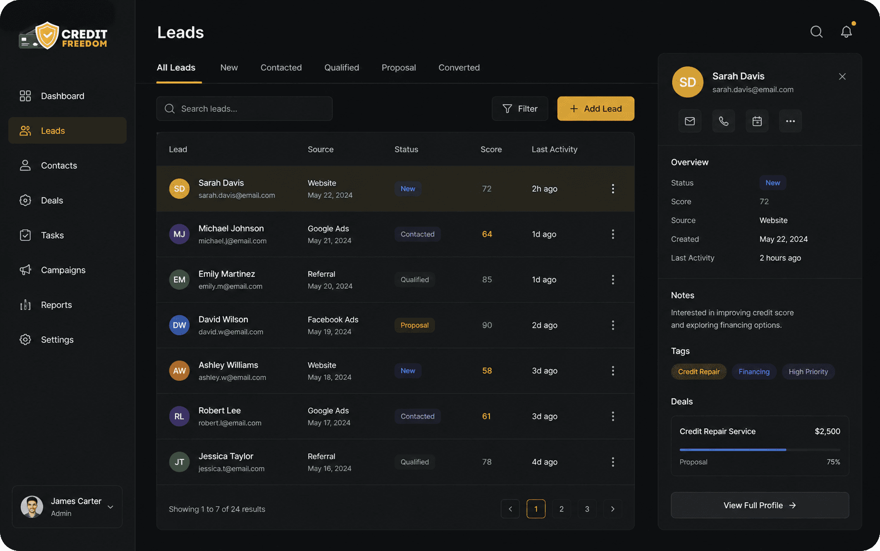880x551 pixels.
Task: Open row menu for Jessica Taylor
Action: point(613,462)
